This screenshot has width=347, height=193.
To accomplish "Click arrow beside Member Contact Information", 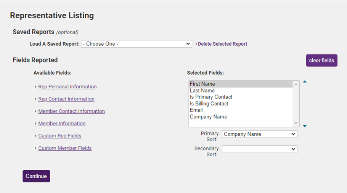I will (35, 112).
